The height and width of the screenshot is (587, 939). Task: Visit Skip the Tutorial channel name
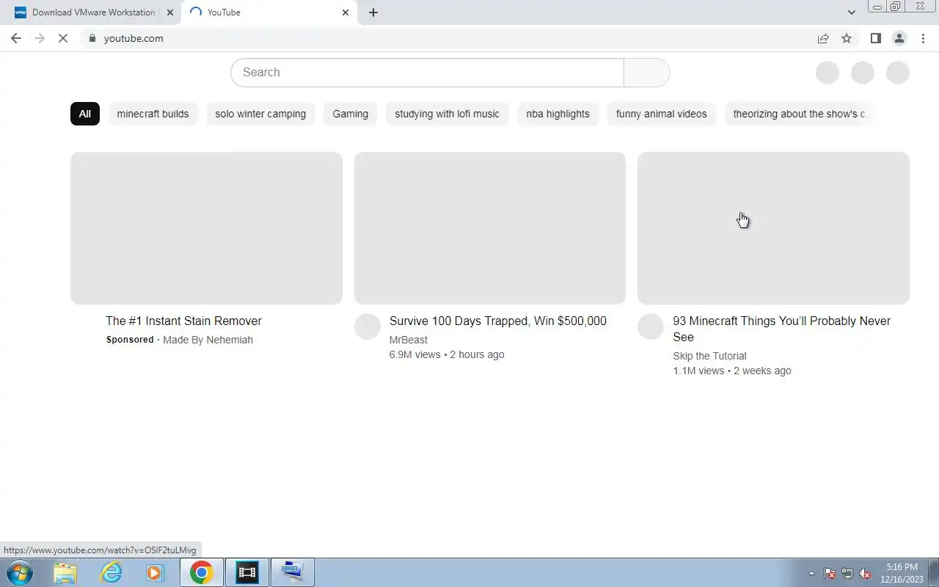click(x=709, y=356)
